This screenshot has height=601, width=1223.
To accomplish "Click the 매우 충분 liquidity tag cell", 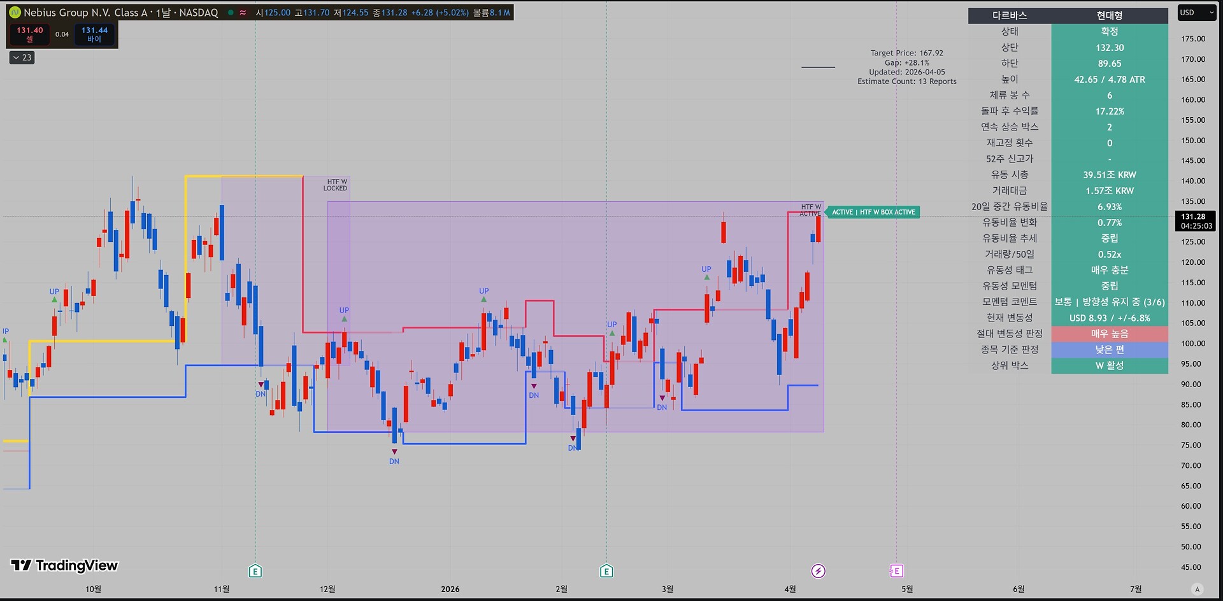I will (1110, 270).
